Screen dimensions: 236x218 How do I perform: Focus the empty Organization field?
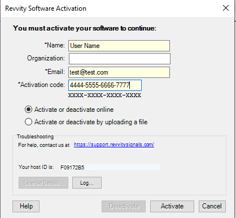click(120, 59)
